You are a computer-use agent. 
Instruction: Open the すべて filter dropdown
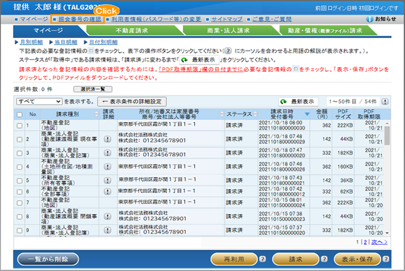pyautogui.click(x=39, y=101)
